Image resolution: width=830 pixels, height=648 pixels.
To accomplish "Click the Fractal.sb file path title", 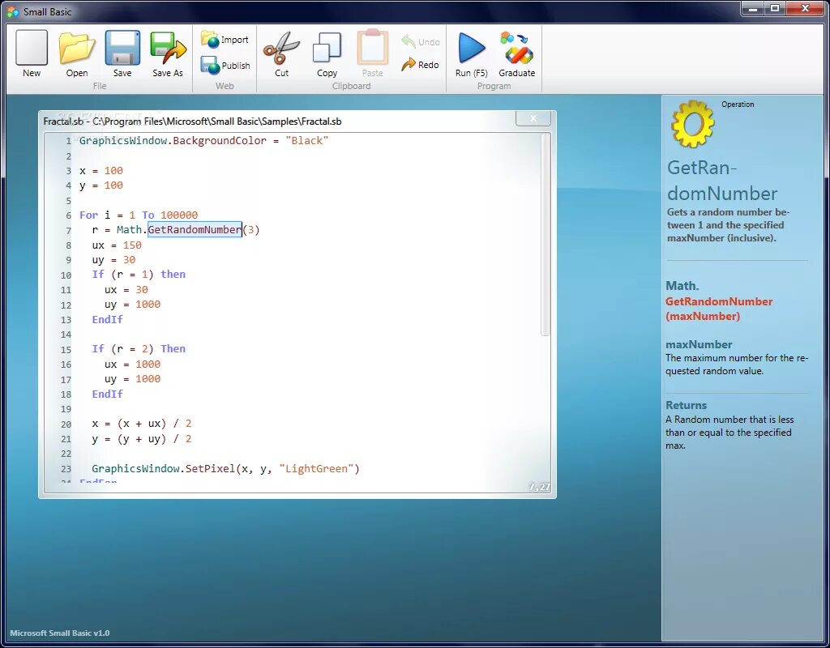I will (x=192, y=122).
